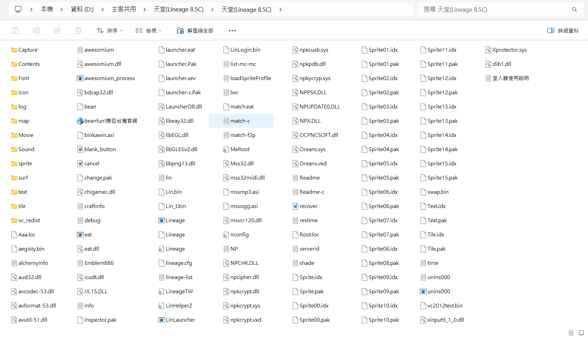
Task: Open the 排序 sort dropdown
Action: click(109, 31)
